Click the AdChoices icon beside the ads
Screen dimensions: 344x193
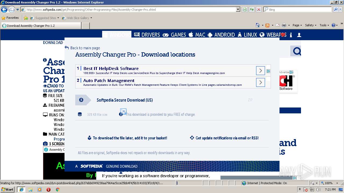pyautogui.click(x=268, y=71)
